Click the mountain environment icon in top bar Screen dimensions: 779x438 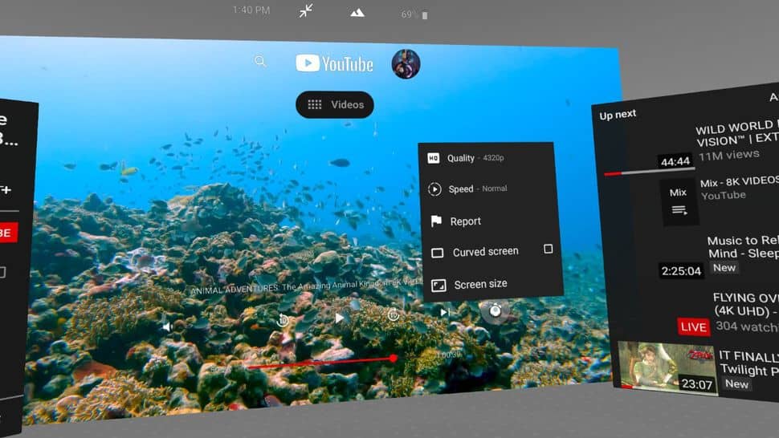(357, 12)
